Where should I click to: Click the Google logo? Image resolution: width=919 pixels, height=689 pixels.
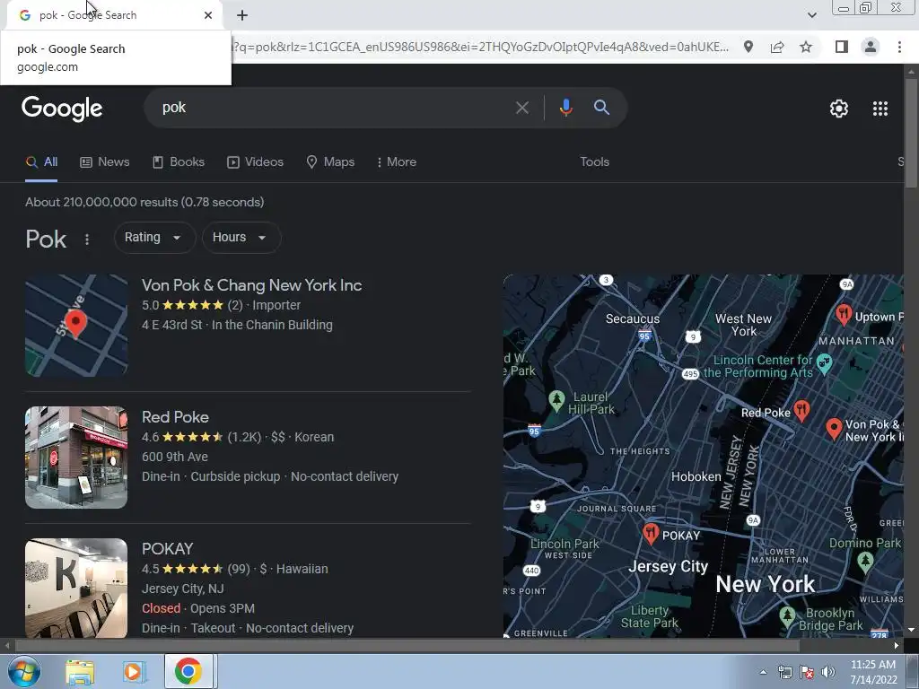62,109
